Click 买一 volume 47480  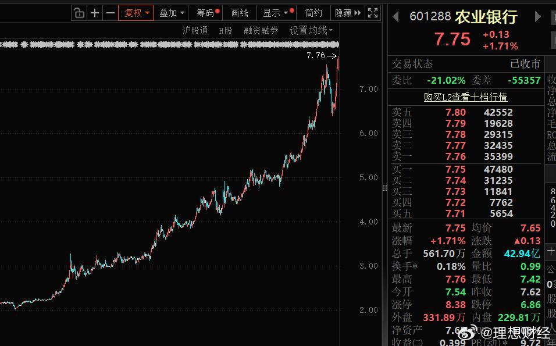pyautogui.click(x=498, y=169)
